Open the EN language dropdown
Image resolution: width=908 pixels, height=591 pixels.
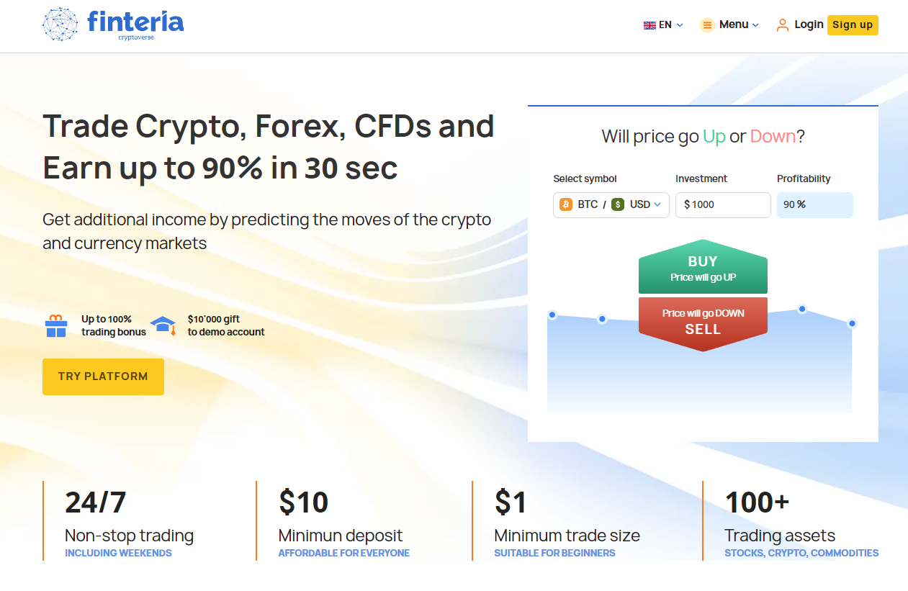coord(663,25)
